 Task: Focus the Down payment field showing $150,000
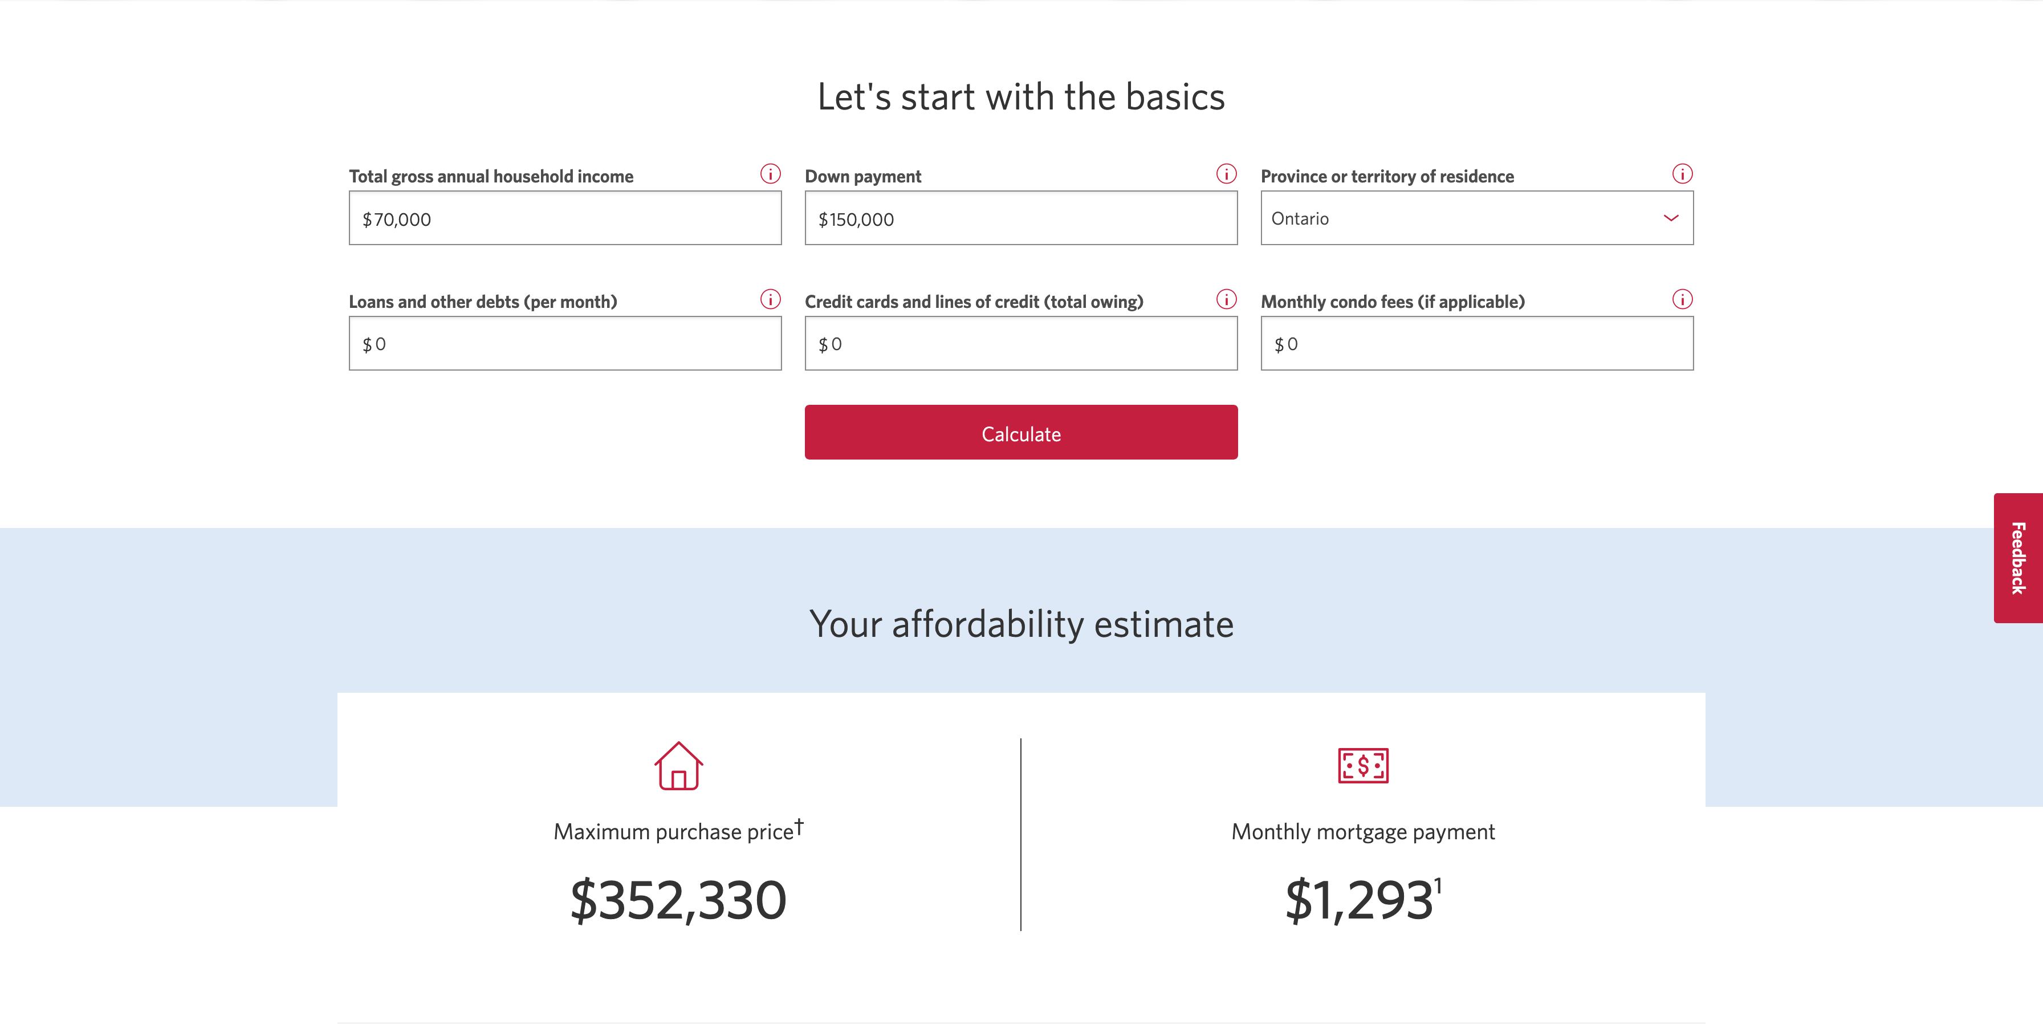pyautogui.click(x=1021, y=218)
